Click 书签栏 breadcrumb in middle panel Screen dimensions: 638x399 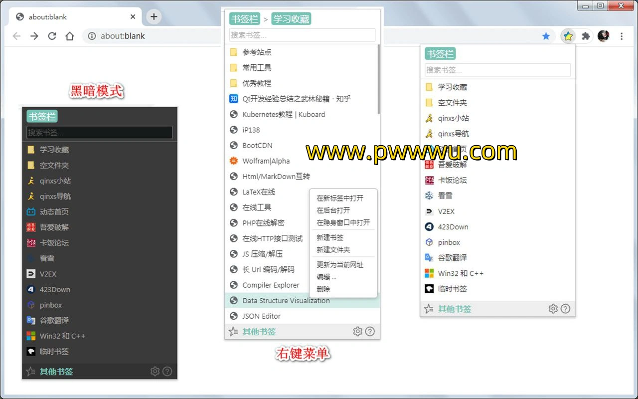245,19
